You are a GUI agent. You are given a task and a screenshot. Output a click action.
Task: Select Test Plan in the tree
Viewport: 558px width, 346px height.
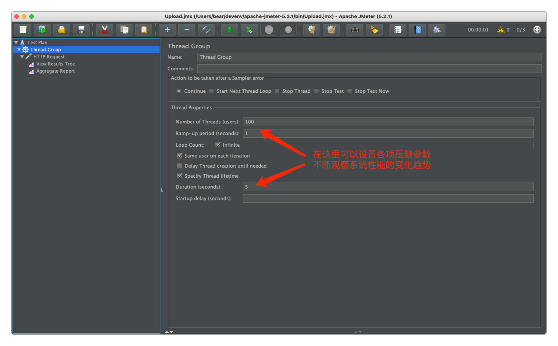coord(37,42)
